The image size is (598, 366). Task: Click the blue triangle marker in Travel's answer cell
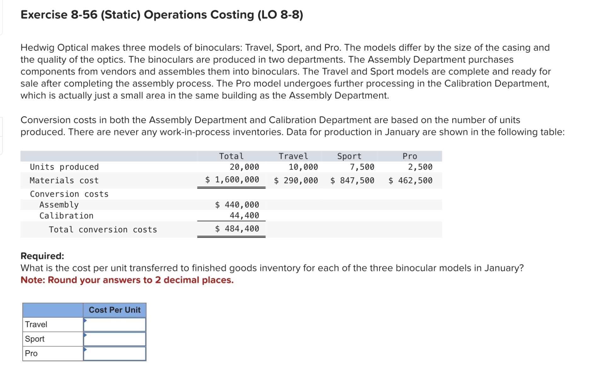85,321
